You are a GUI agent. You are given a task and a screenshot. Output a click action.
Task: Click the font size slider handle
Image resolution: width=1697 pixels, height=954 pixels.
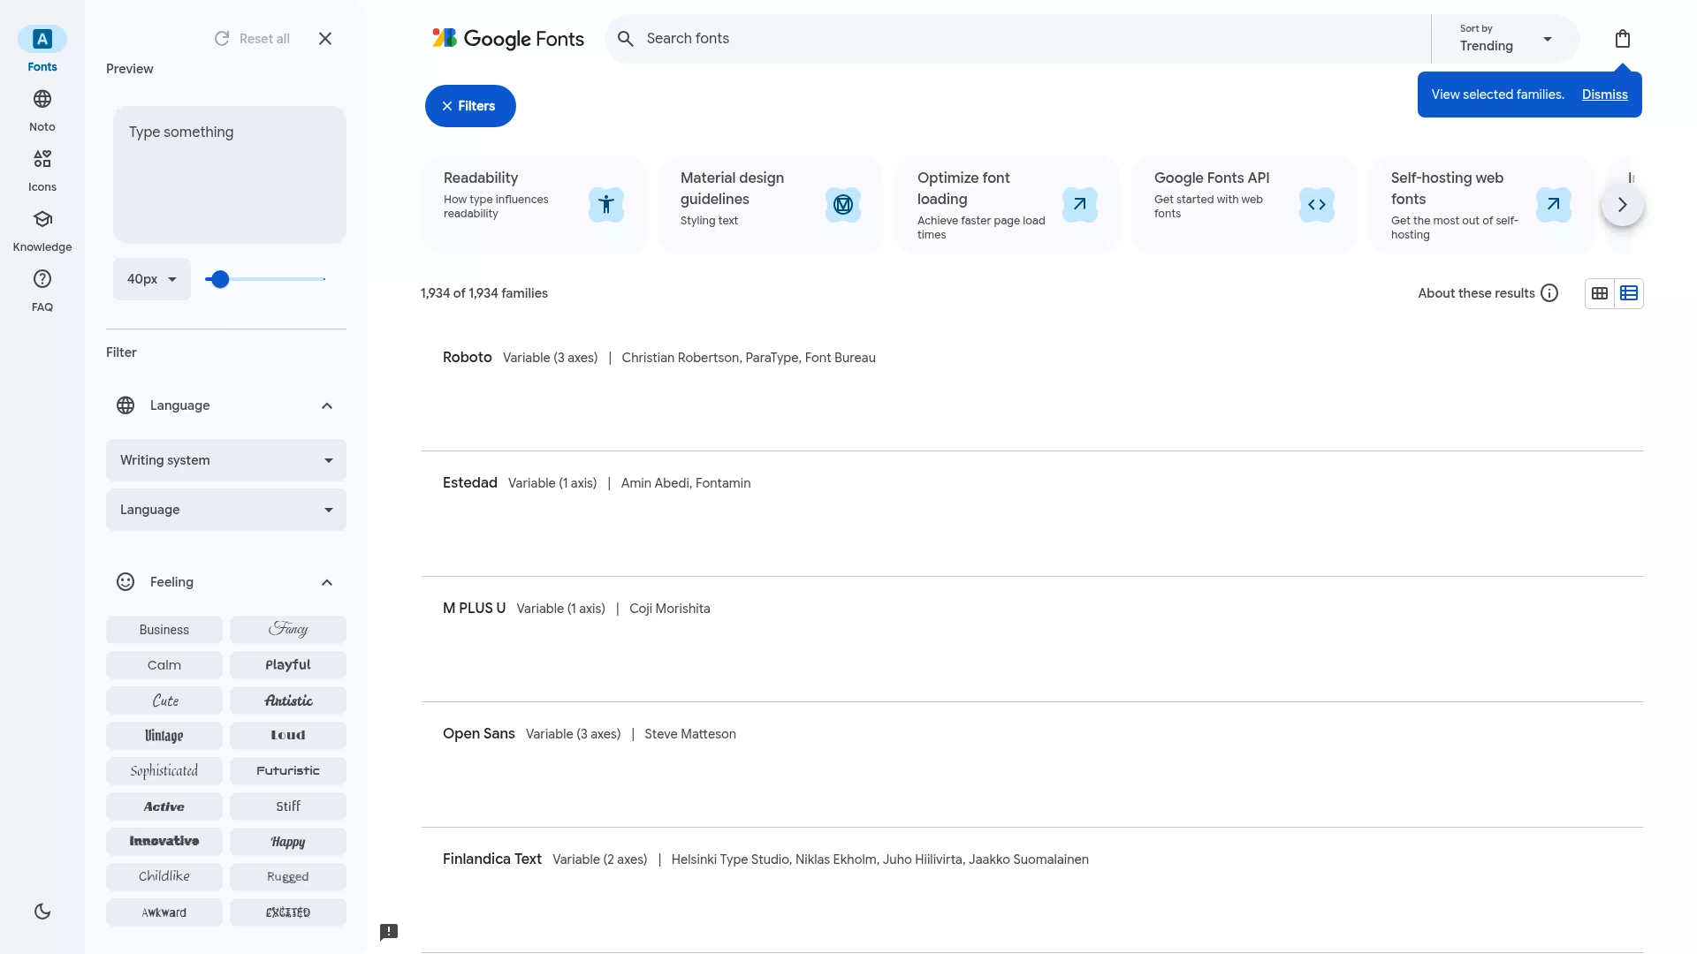[x=220, y=279]
